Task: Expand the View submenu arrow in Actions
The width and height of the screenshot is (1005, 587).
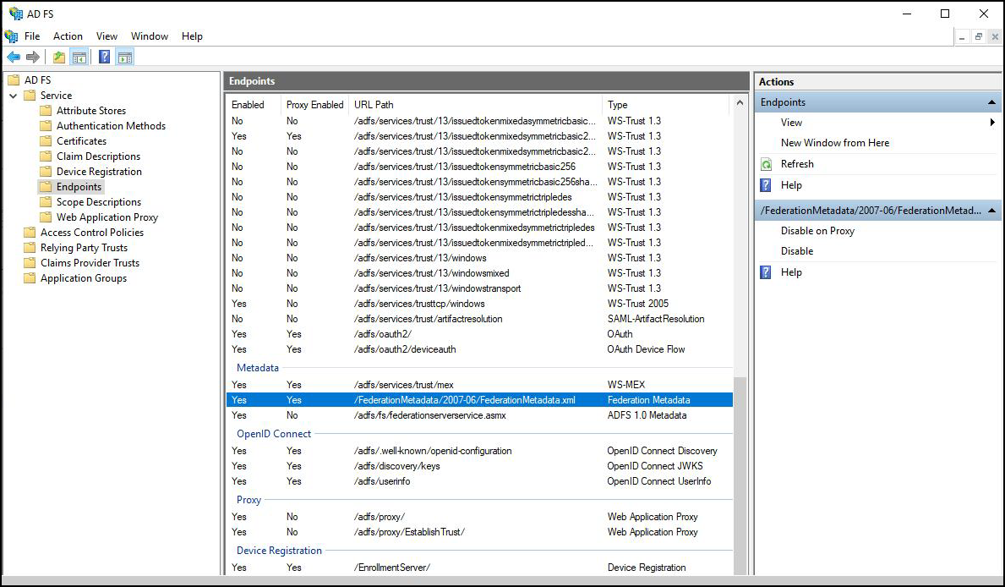Action: click(992, 123)
